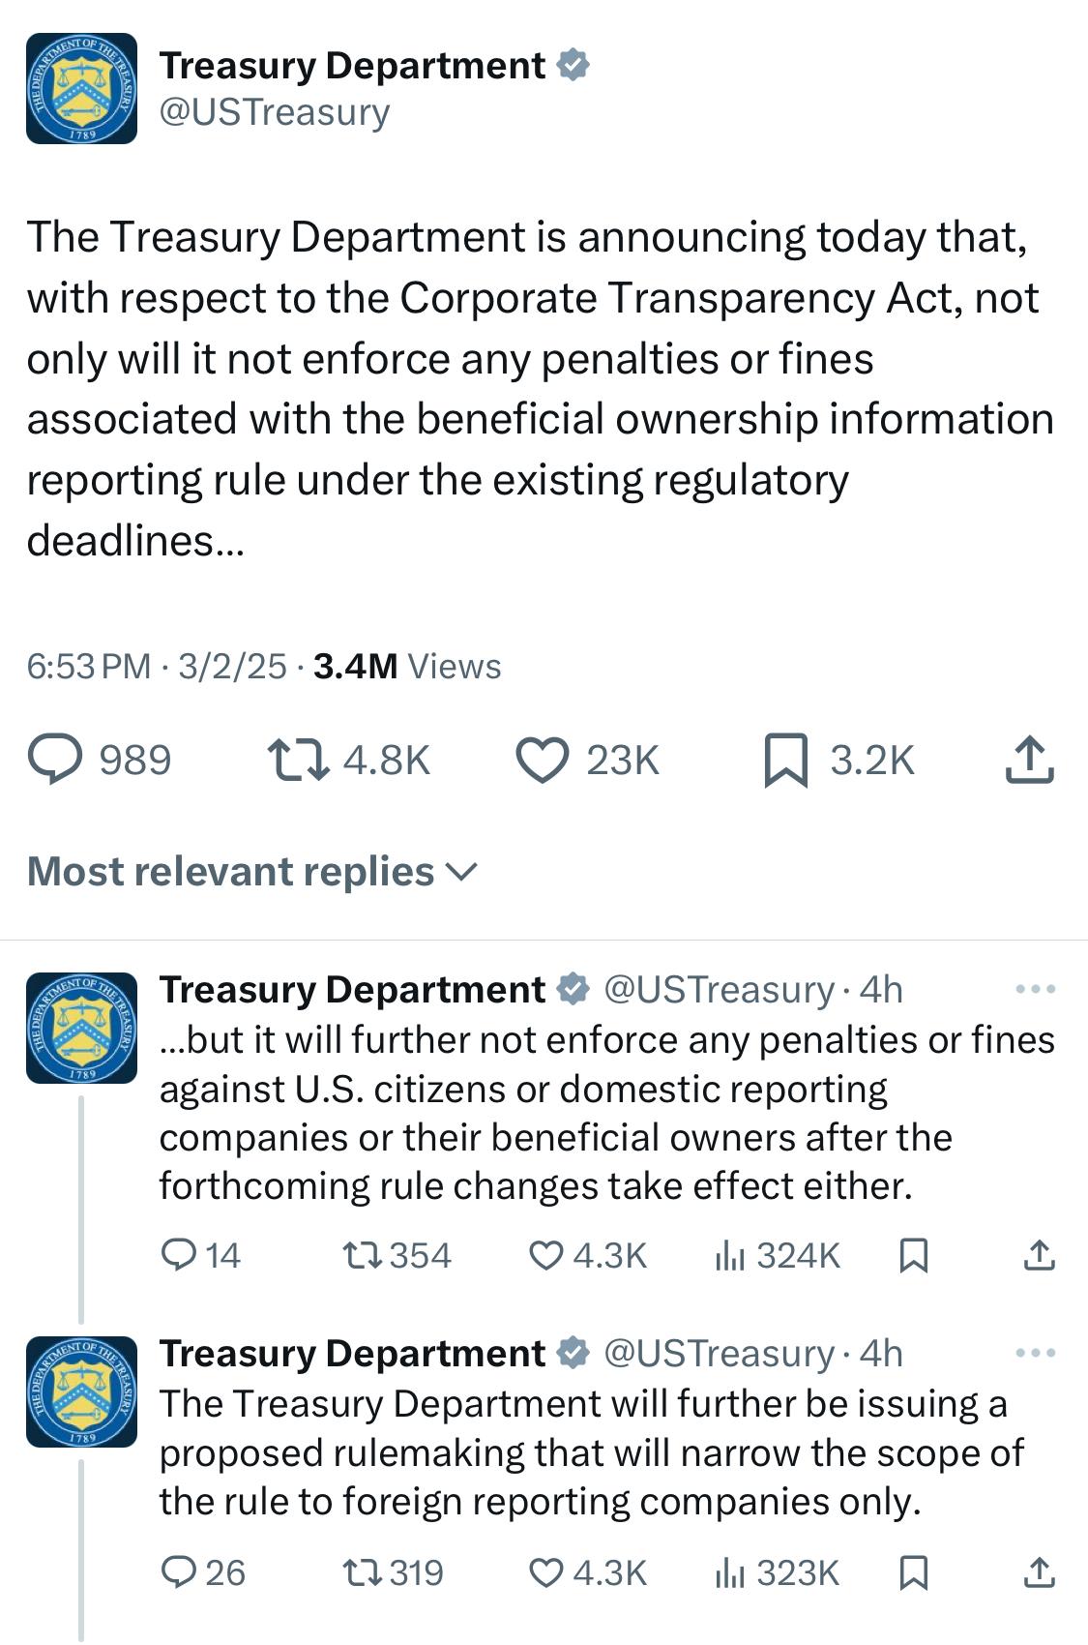Open the Most relevant replies sort dropdown
Screen dimensions: 1088x1645
pyautogui.click(x=251, y=872)
